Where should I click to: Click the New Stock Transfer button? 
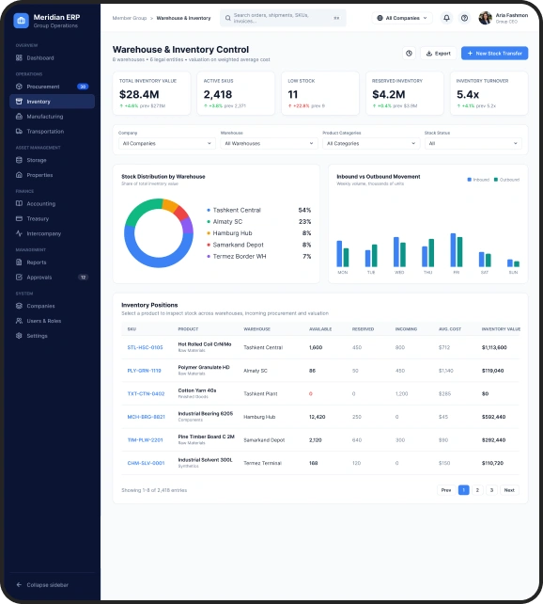494,54
